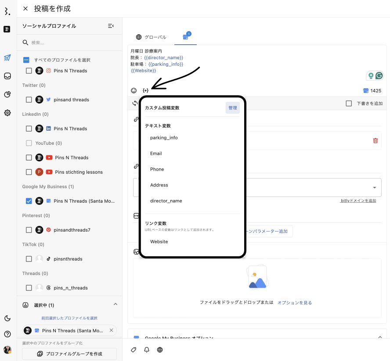
Task: Click プロファイルグループを作成 button
Action: 69,354
